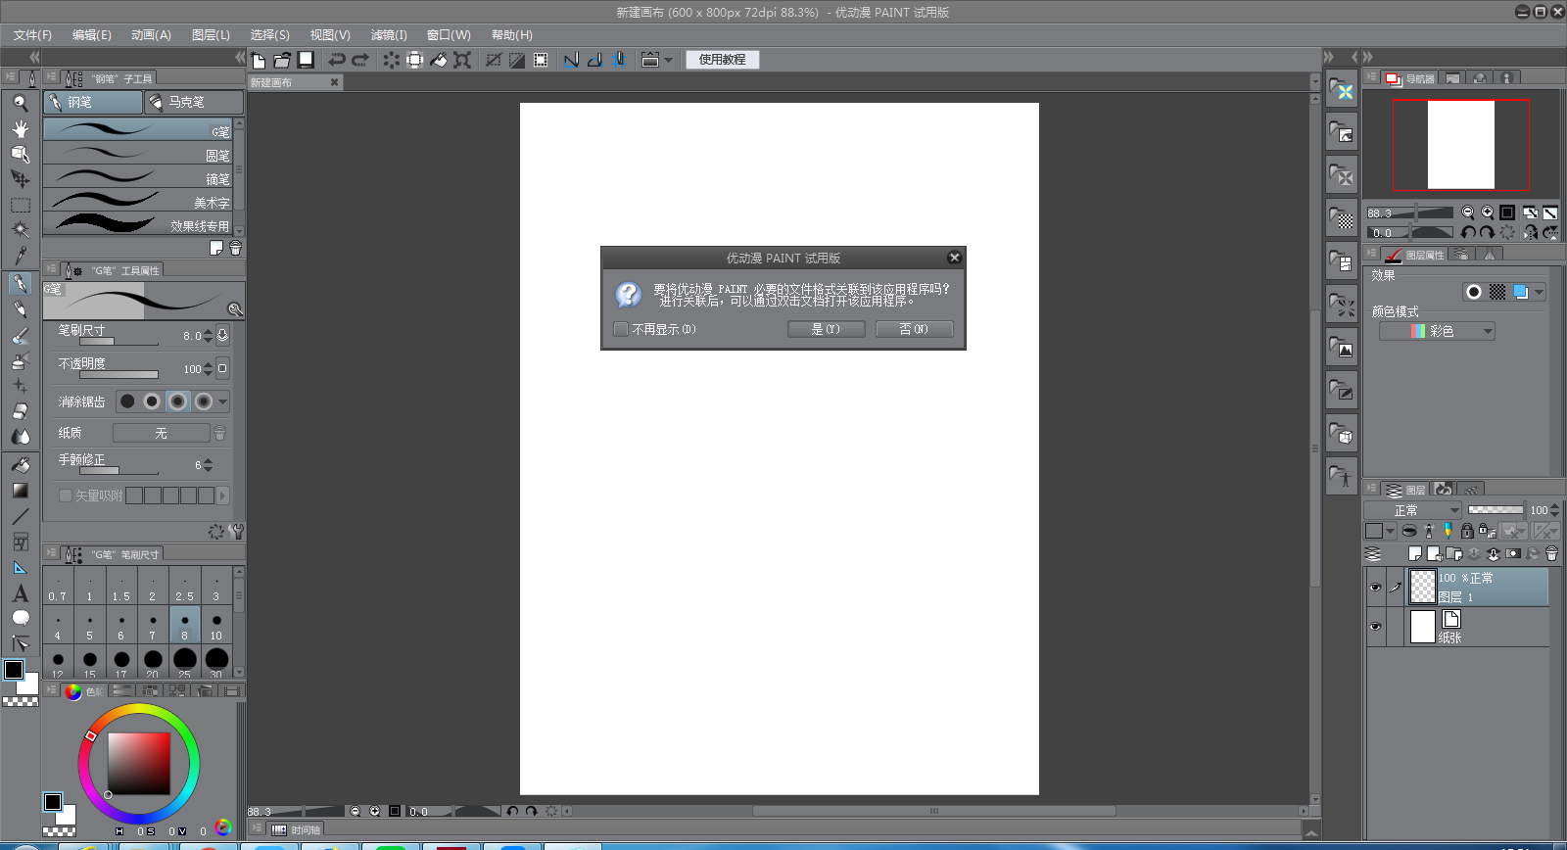This screenshot has height=850, width=1567.
Task: Toggle opacity dynamics button
Action: (x=222, y=369)
